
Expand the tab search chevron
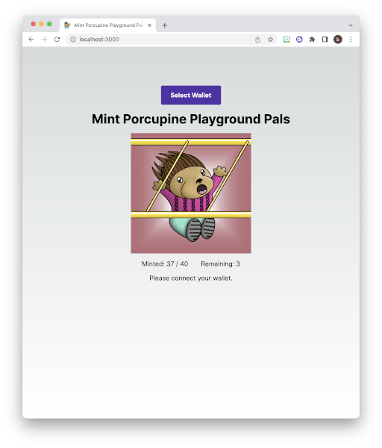pyautogui.click(x=351, y=25)
